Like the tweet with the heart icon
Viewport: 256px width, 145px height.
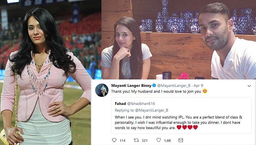158,140
